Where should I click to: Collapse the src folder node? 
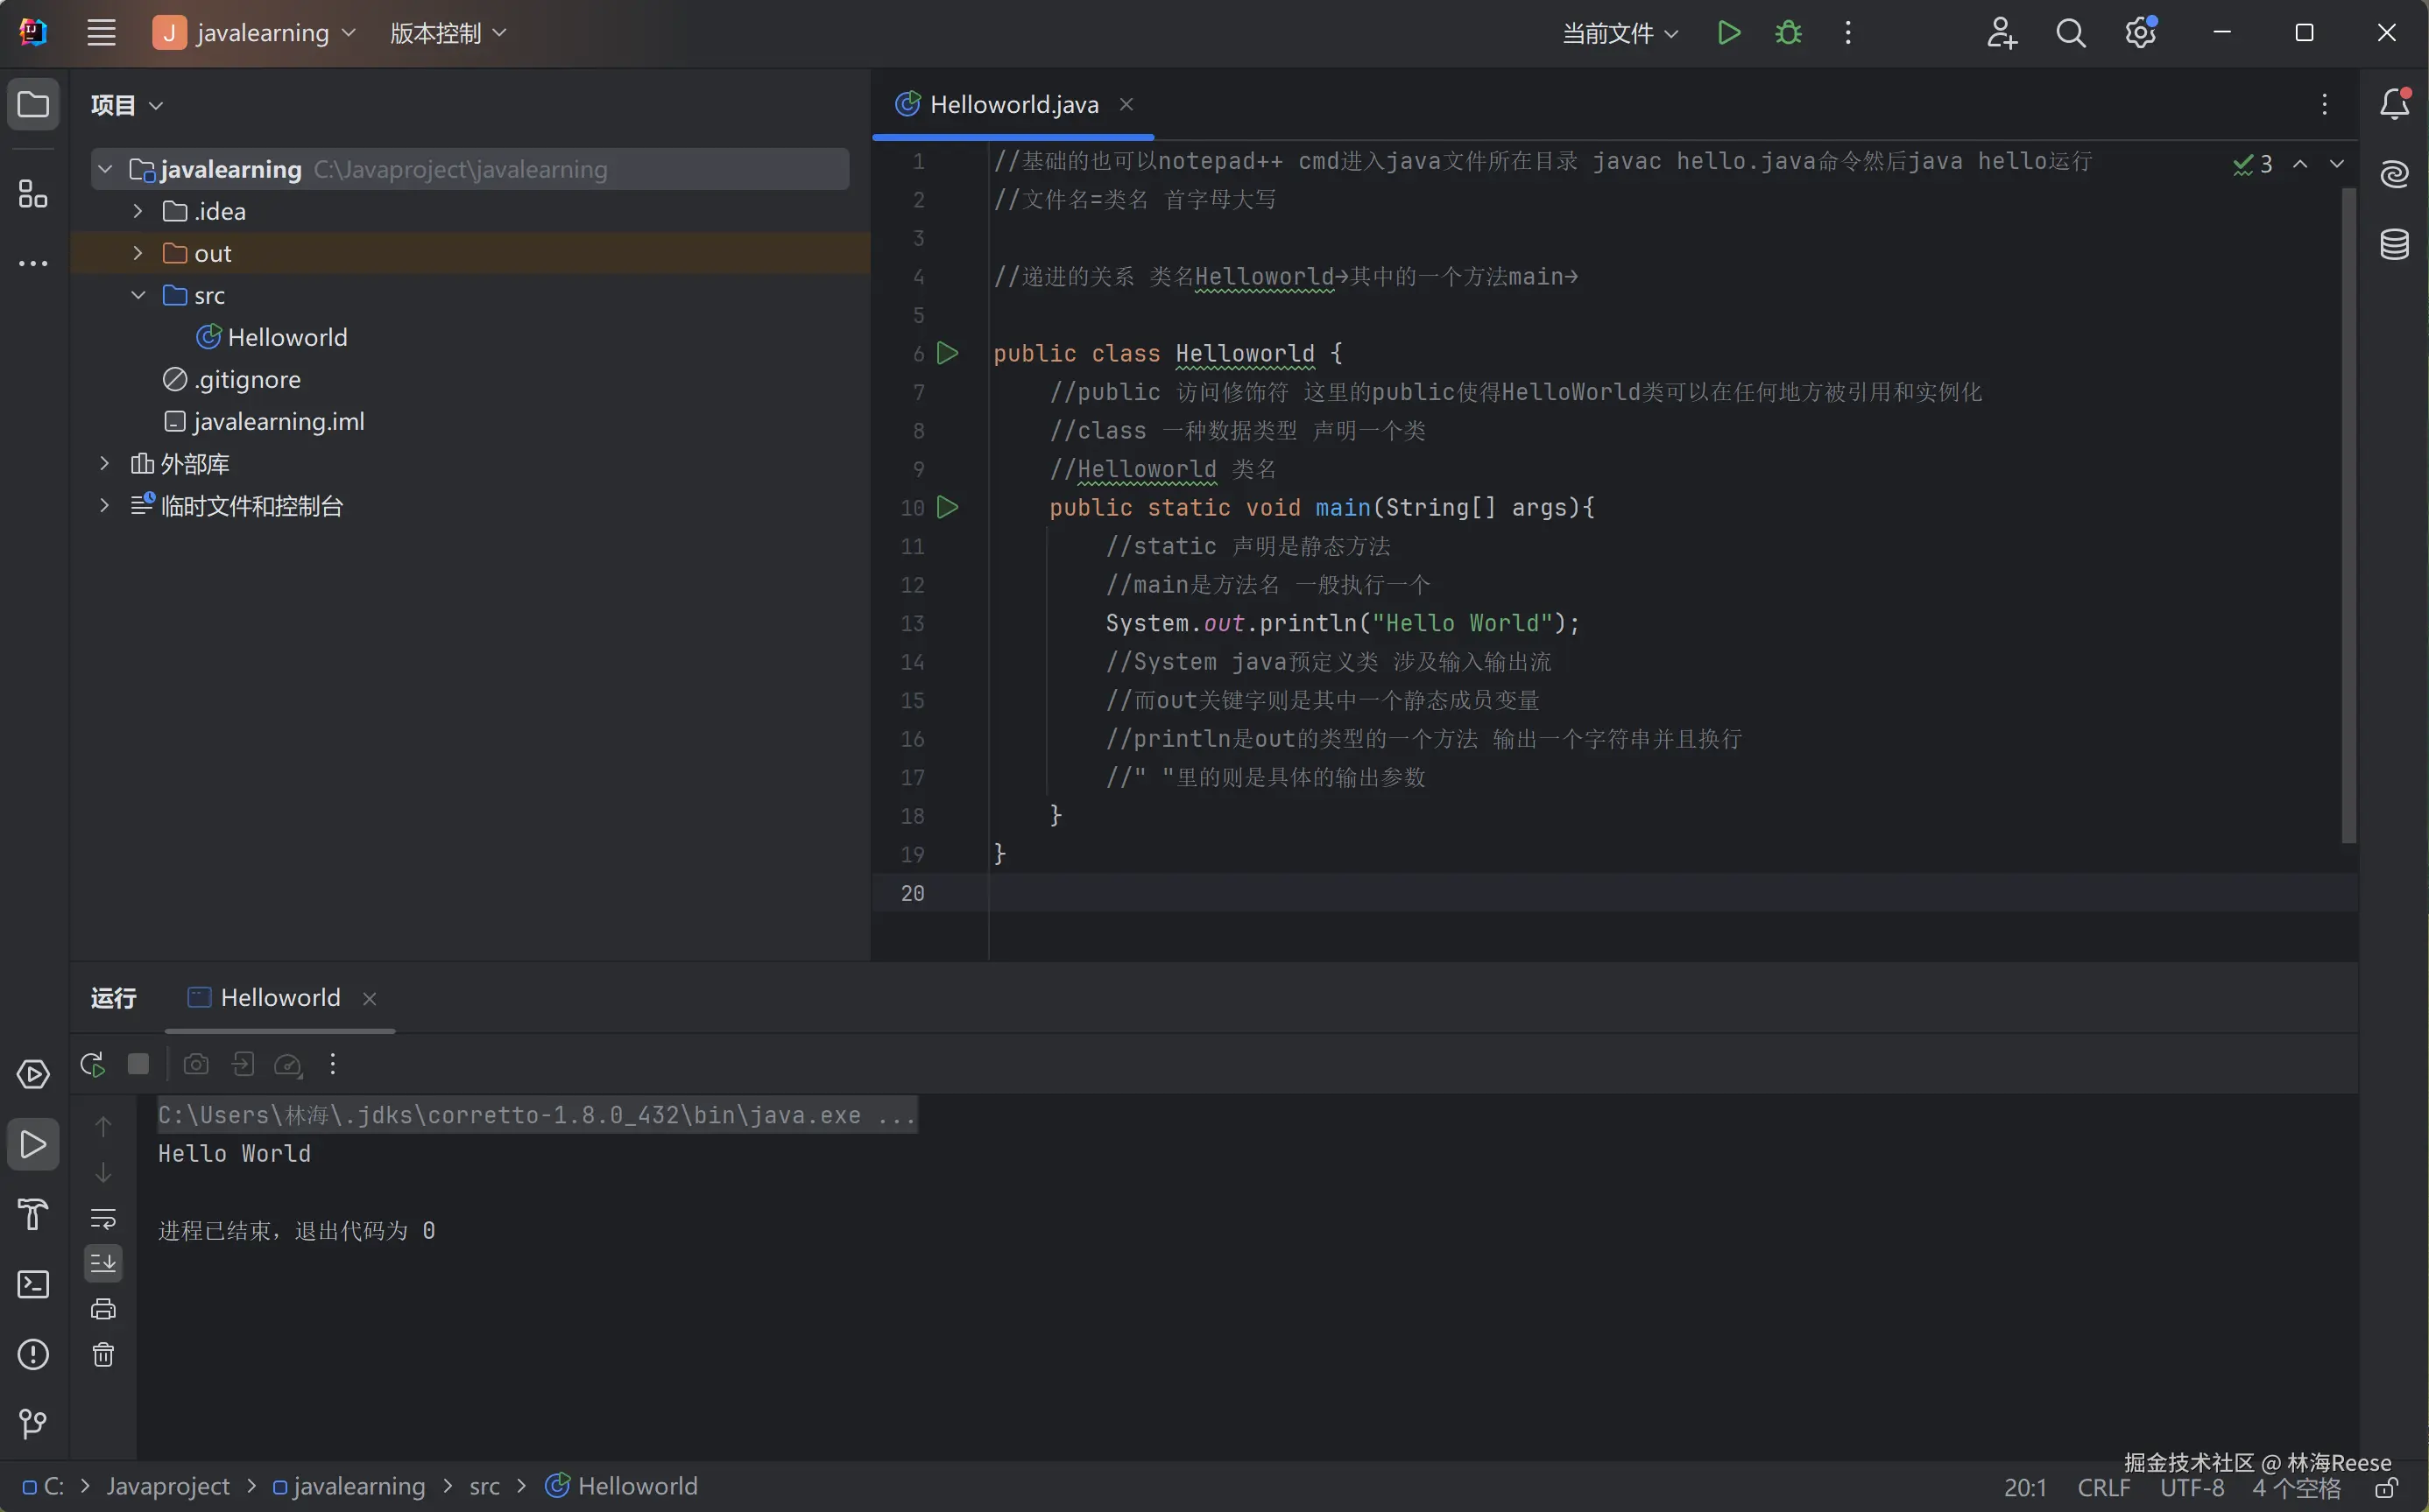pyautogui.click(x=138, y=296)
